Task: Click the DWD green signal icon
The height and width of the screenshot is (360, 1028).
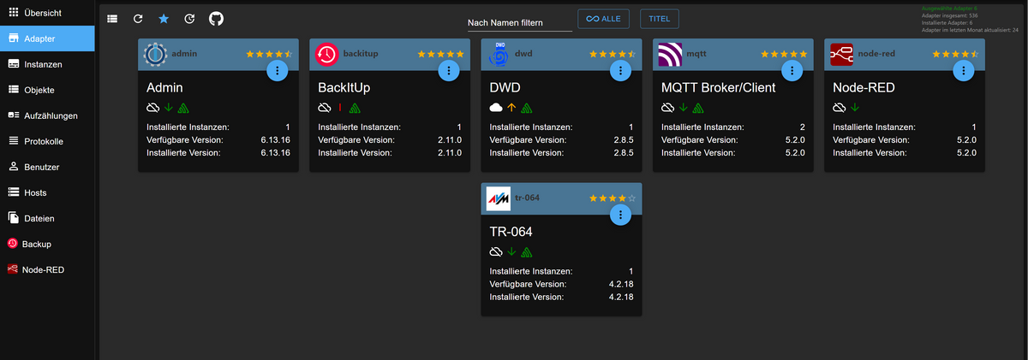Action: 526,108
